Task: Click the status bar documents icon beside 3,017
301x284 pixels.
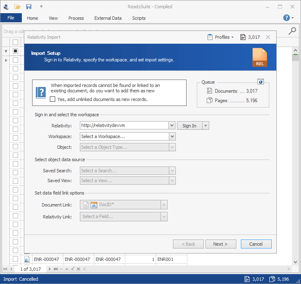Action: 247,279
